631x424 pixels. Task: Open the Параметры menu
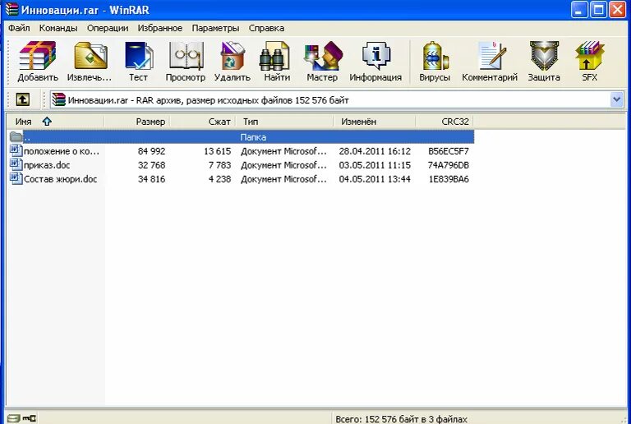point(215,28)
